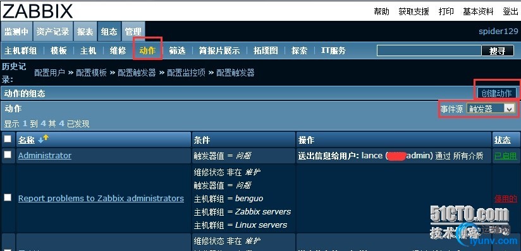Open the 管理 tab

tap(133, 32)
